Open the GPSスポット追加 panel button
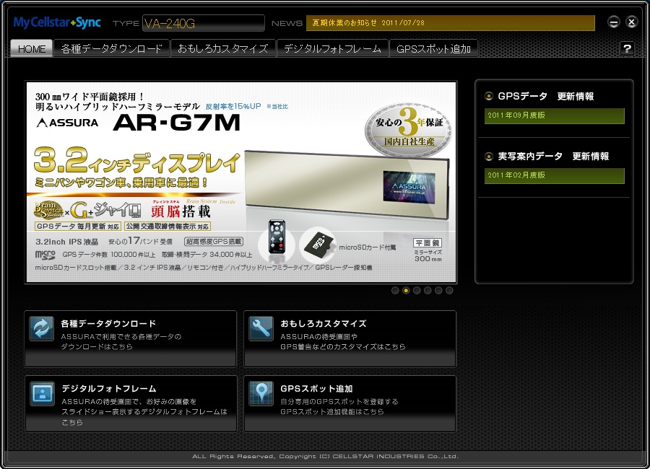The width and height of the screenshot is (650, 469). click(x=350, y=404)
